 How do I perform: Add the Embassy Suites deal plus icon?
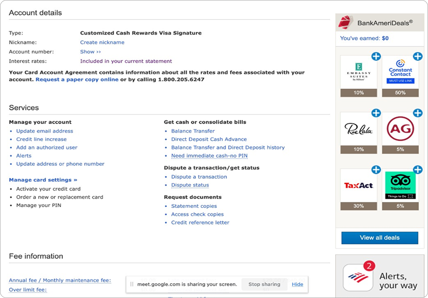(x=376, y=56)
